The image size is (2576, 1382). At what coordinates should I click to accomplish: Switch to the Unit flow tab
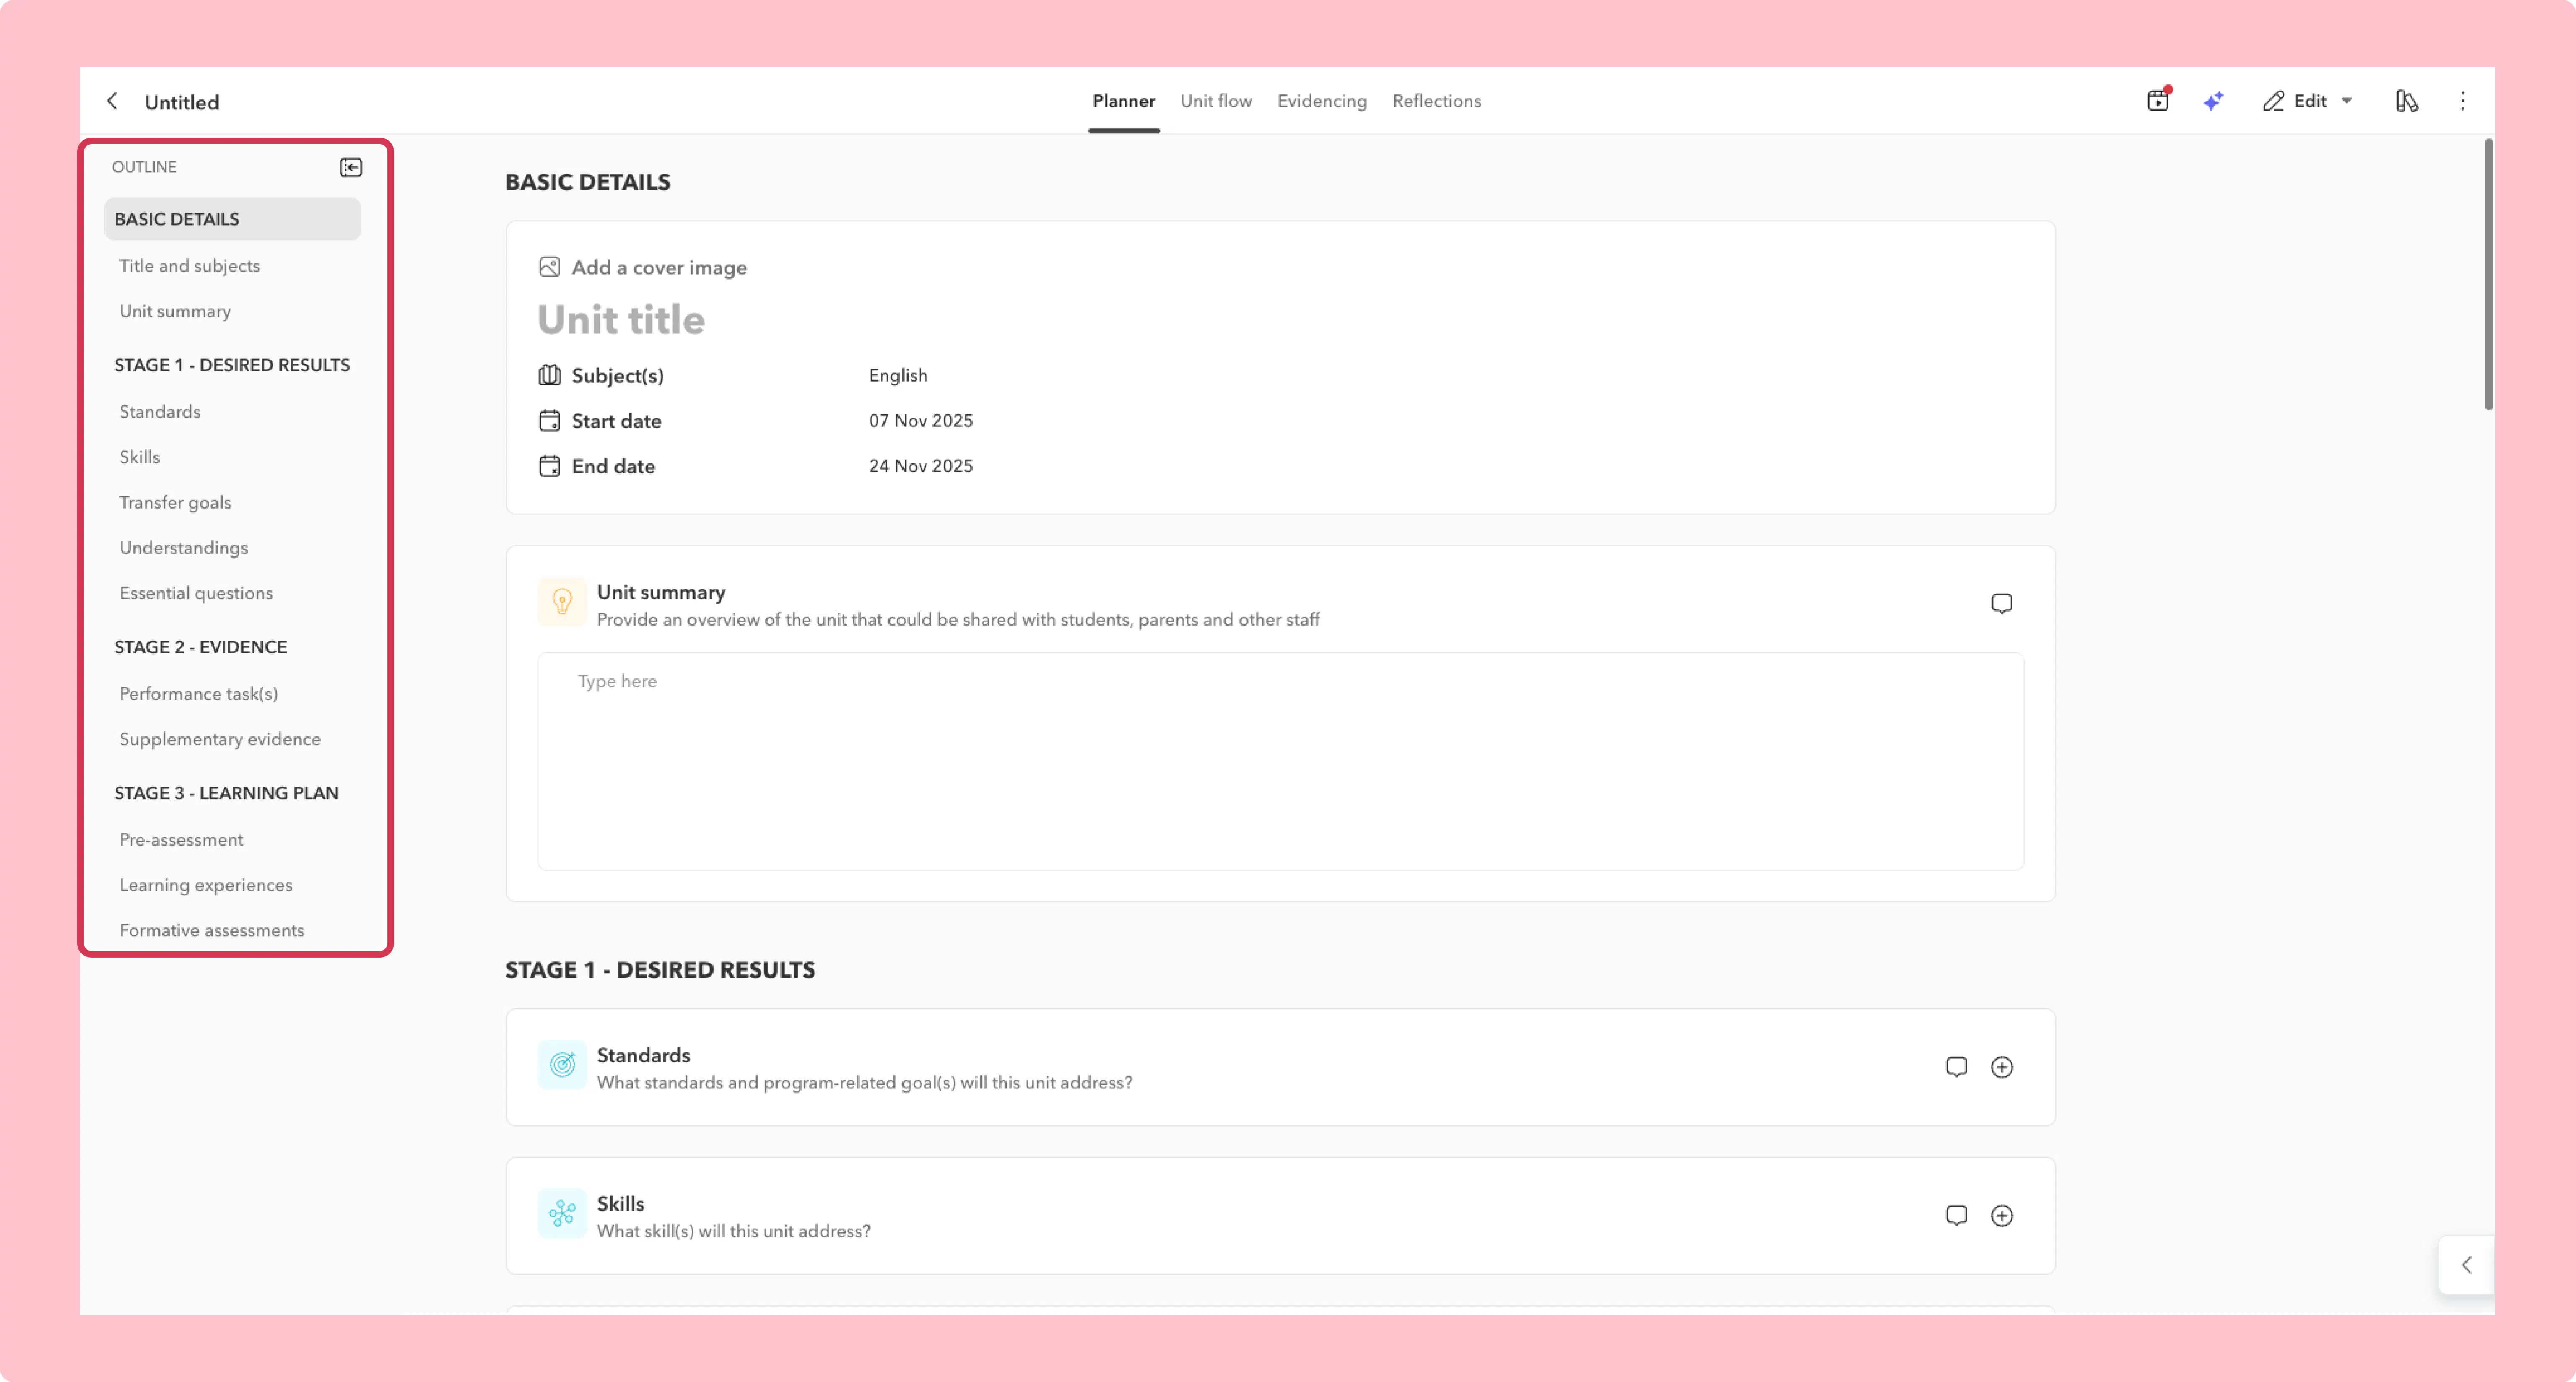click(1215, 101)
